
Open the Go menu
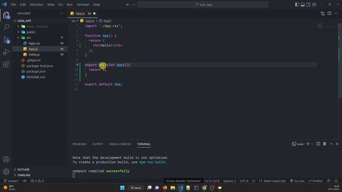point(60,5)
